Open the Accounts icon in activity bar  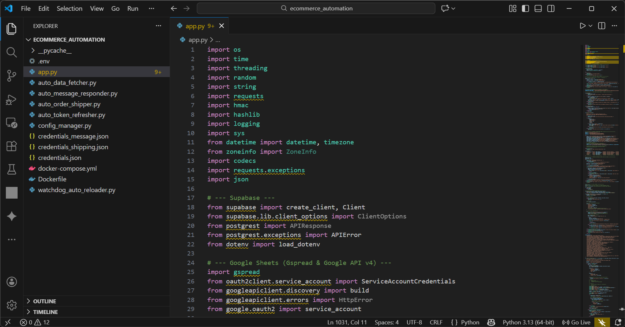(11, 282)
